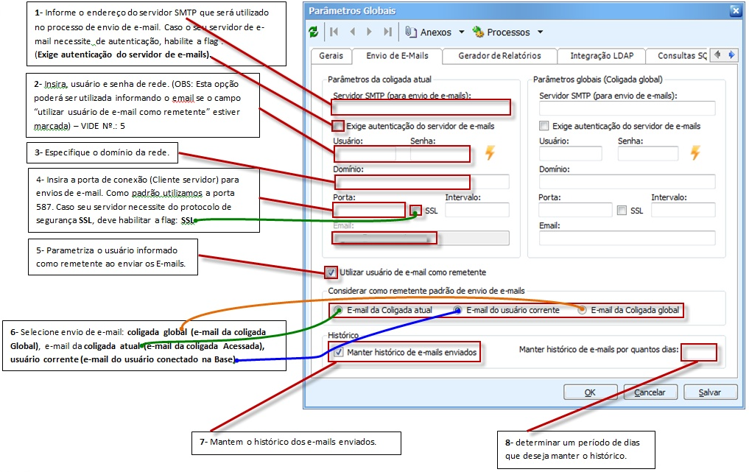Click the green refresh icon in toolbar
749x472 pixels.
click(x=313, y=32)
